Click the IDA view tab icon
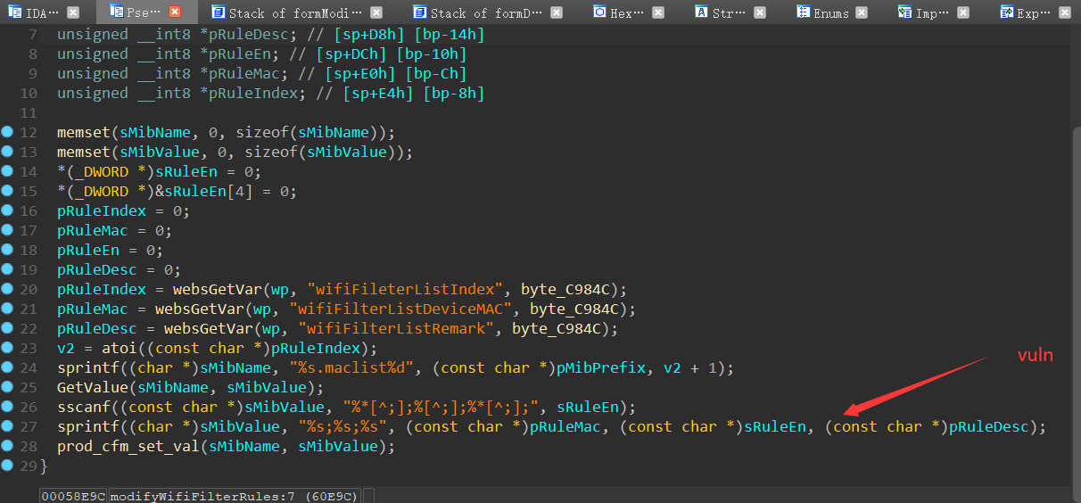1081x503 pixels. point(15,12)
